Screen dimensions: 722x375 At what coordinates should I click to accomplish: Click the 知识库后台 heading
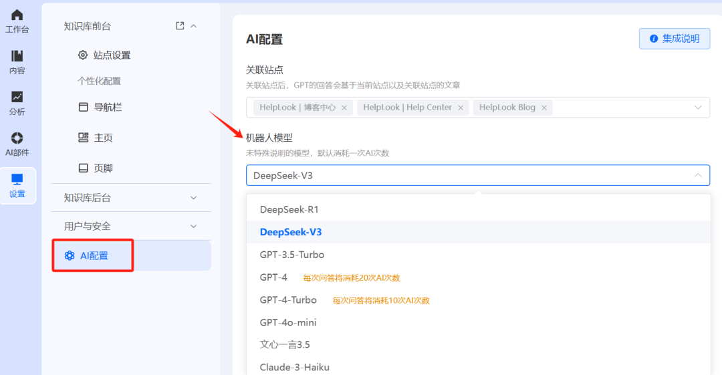[87, 198]
